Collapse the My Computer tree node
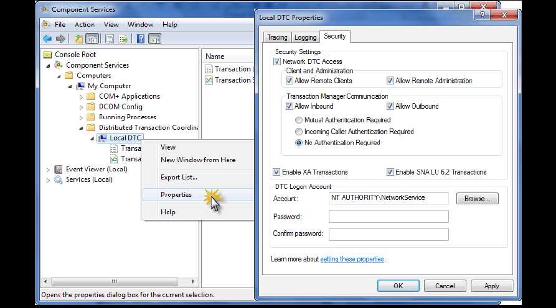The height and width of the screenshot is (308, 556). [x=70, y=87]
